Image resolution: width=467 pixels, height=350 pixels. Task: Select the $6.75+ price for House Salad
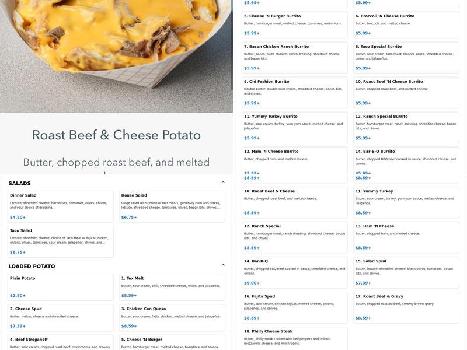(129, 216)
